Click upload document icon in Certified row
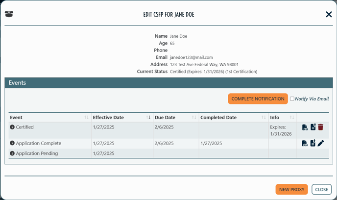337x200 pixels. click(313, 127)
